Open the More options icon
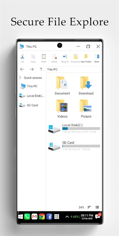Viewport: 119px width, 236px height. pos(97,57)
